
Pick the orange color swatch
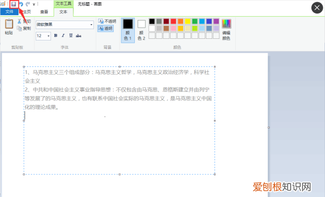(180, 21)
